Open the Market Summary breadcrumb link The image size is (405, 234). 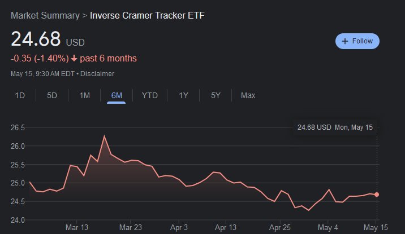click(45, 15)
